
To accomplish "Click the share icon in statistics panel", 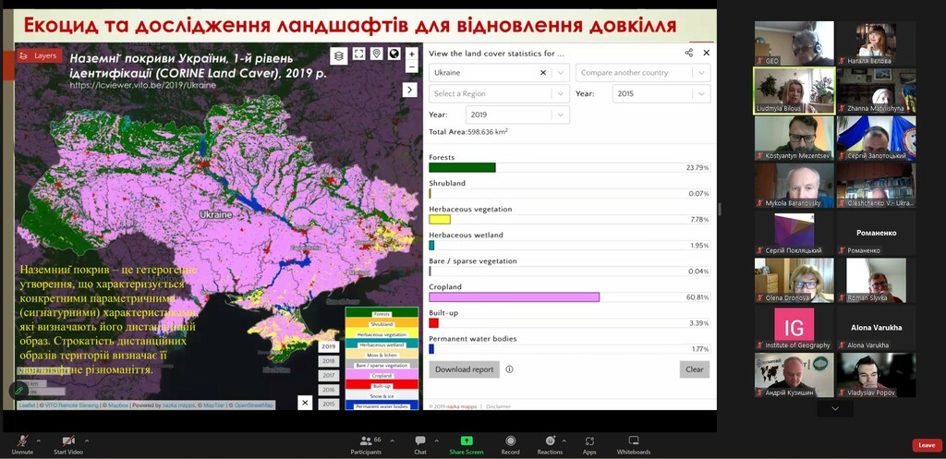I will 689,53.
